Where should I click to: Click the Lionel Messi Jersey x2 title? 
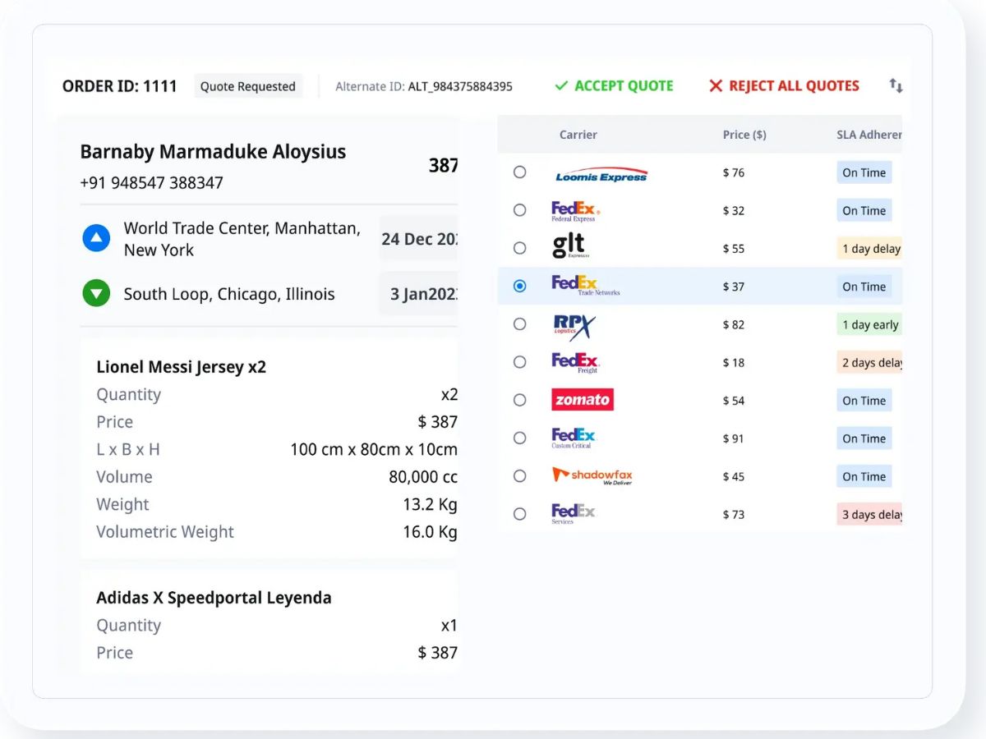(x=182, y=367)
